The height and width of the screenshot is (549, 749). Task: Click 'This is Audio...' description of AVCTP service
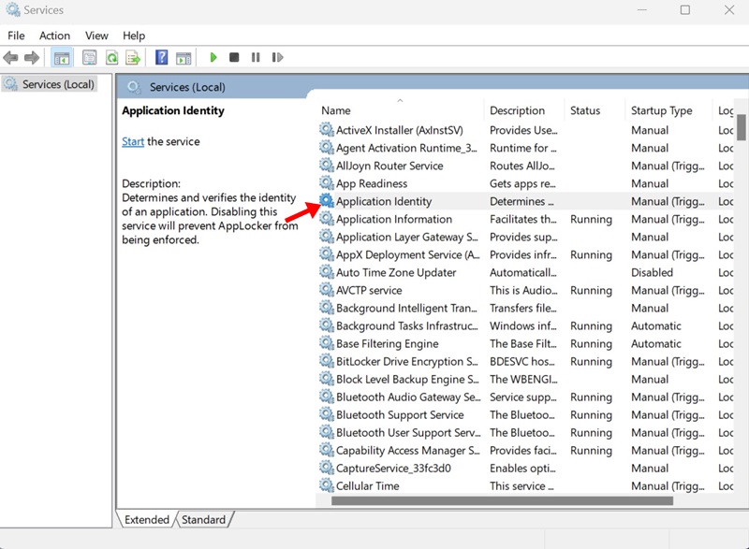pos(523,290)
